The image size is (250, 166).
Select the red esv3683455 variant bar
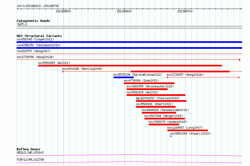coord(147,89)
